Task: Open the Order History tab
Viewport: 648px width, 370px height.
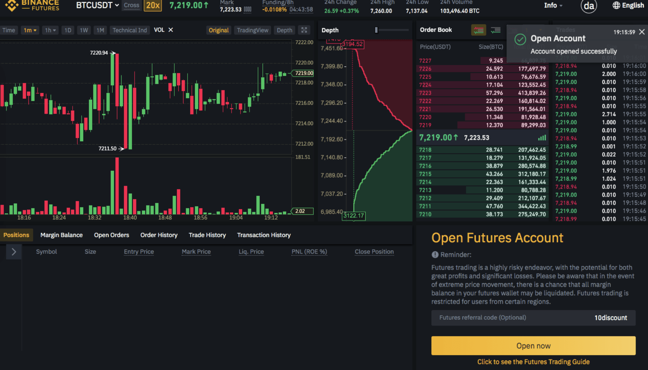Action: (x=159, y=235)
